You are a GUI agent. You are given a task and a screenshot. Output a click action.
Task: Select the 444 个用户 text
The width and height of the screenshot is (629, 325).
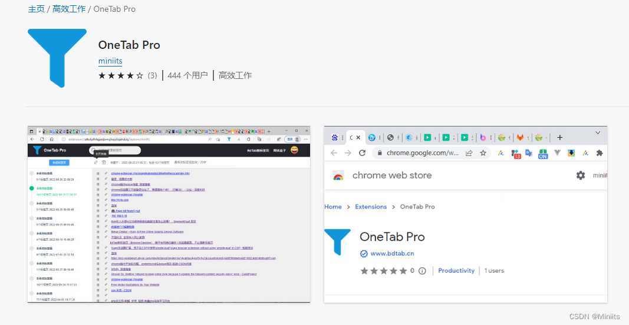(x=187, y=75)
